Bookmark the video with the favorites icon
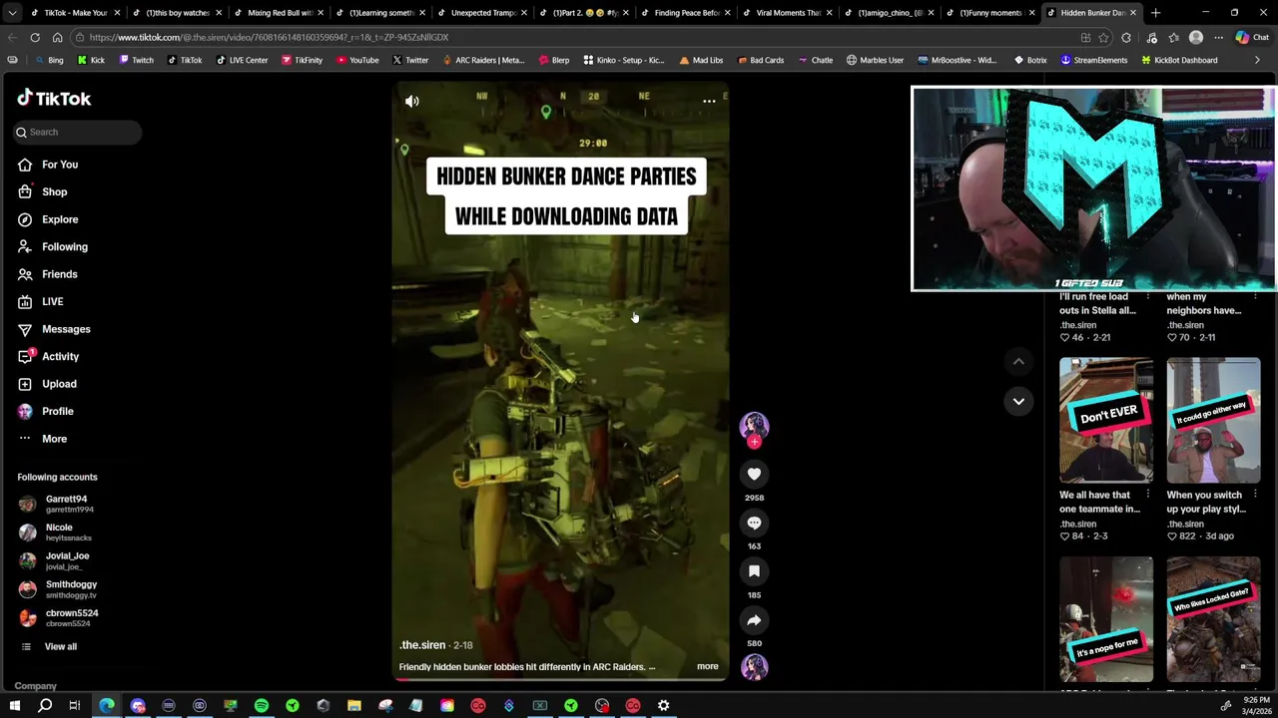Screen dimensions: 1278x718 (x=754, y=571)
